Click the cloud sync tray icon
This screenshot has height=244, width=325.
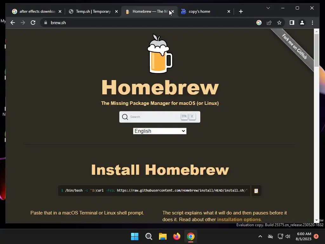[270, 236]
